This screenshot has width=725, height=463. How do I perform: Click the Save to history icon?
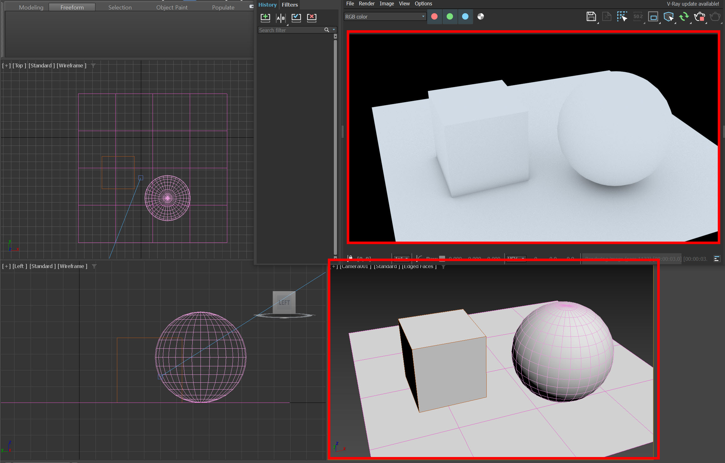click(x=265, y=18)
